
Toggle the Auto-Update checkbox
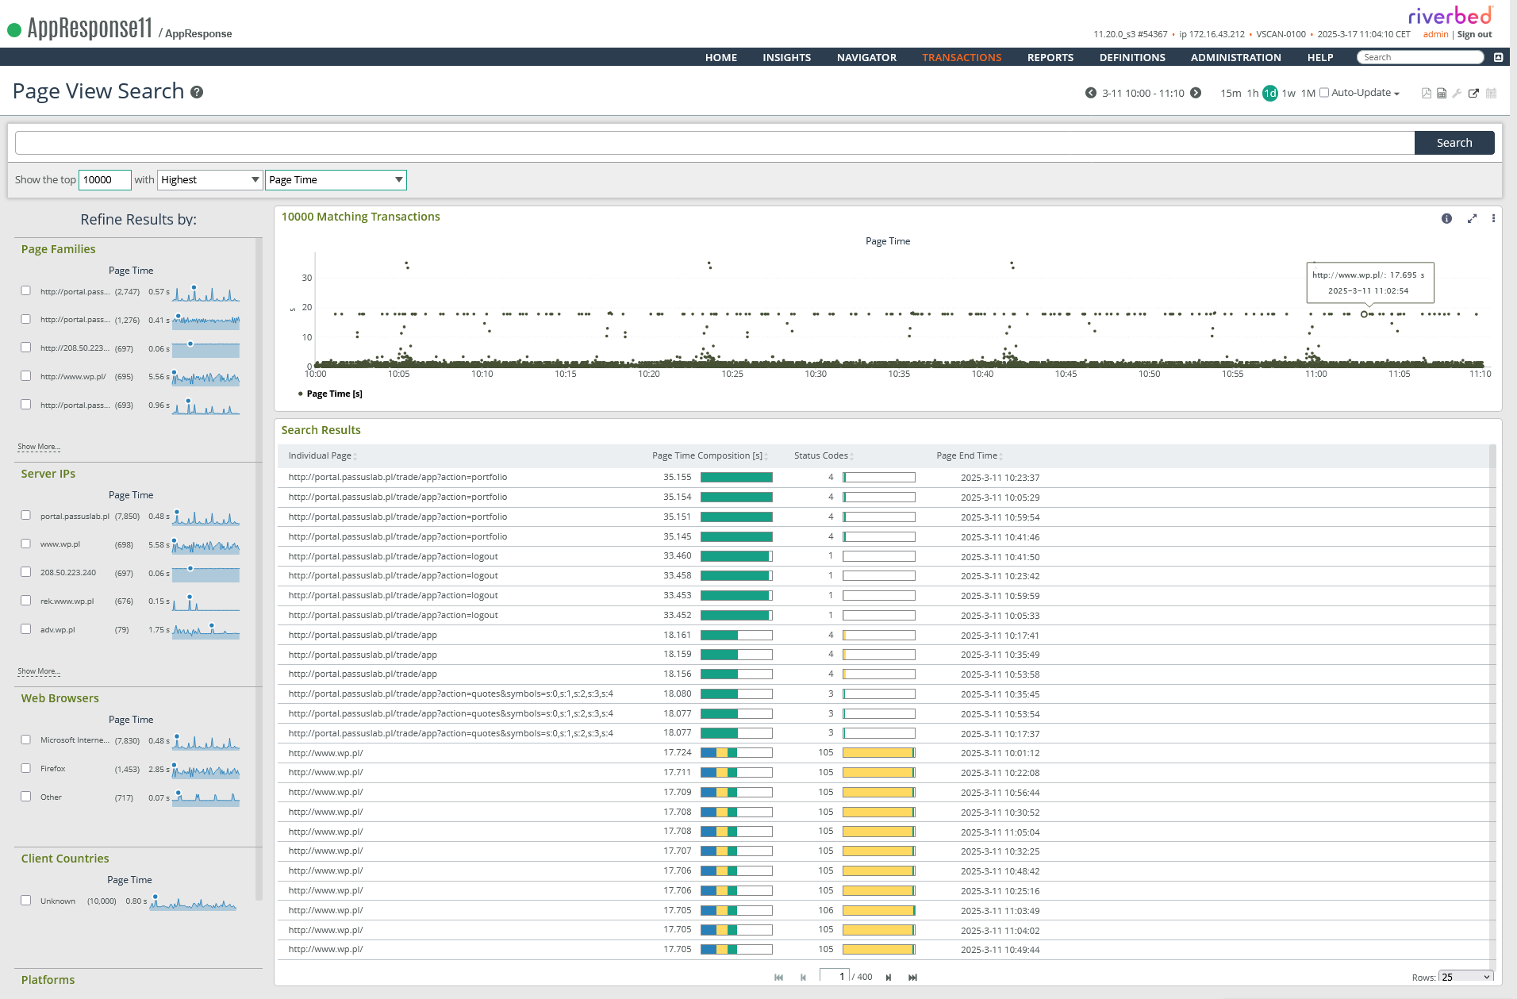1323,92
